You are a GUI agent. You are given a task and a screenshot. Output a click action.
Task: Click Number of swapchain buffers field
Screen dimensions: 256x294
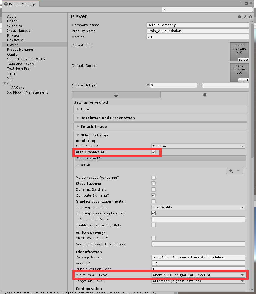pos(198,244)
